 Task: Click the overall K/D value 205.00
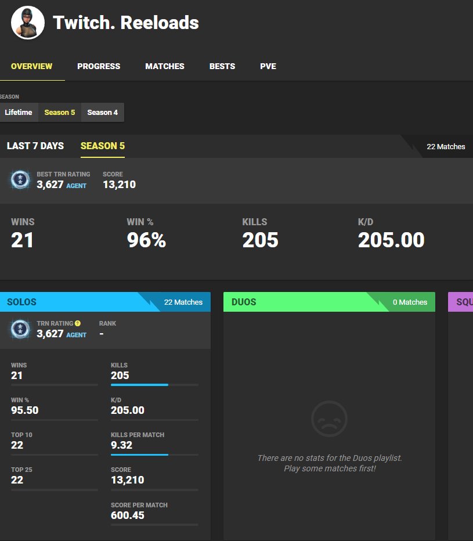tap(391, 240)
